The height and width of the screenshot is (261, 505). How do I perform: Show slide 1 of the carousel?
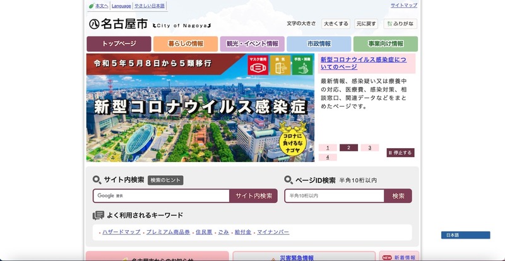(328, 148)
